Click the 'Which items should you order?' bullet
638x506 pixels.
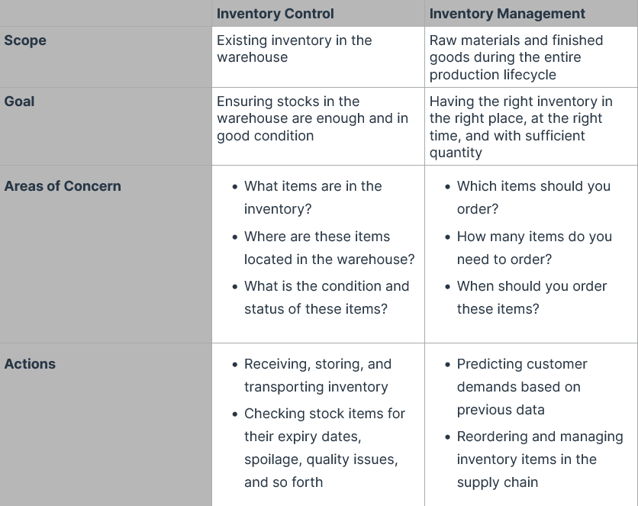tap(533, 198)
